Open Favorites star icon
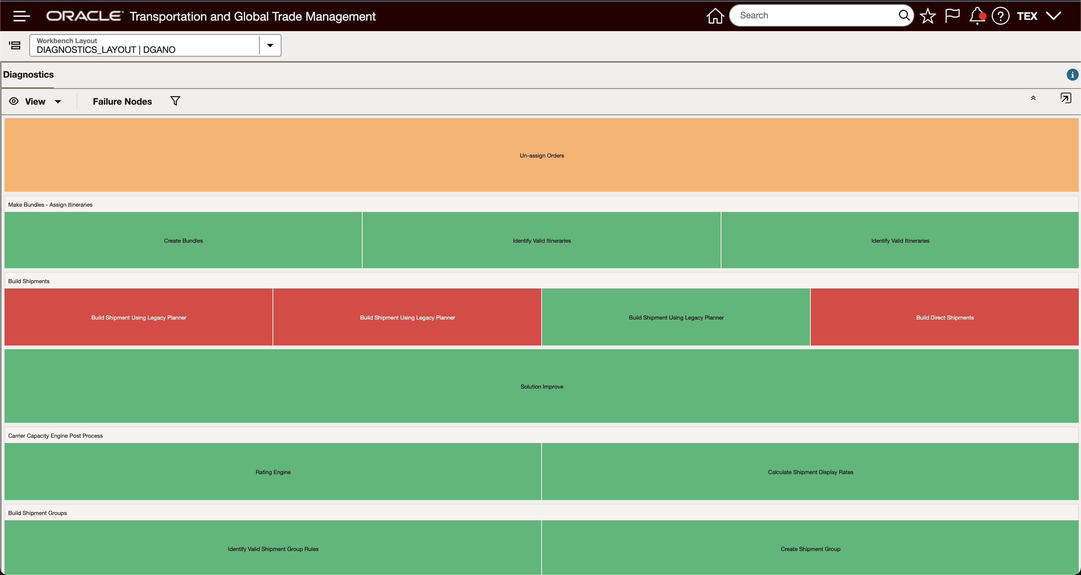The image size is (1081, 575). [x=927, y=16]
